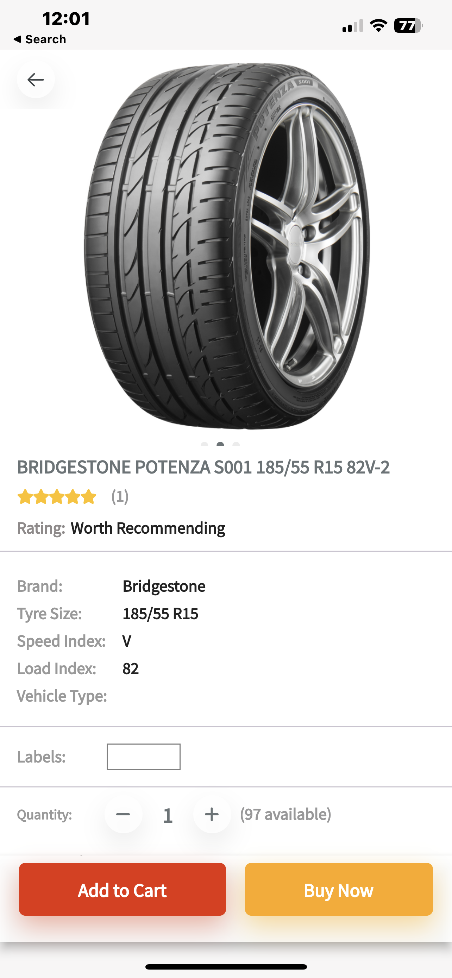
Task: Click the empty Labels box
Action: click(x=144, y=757)
